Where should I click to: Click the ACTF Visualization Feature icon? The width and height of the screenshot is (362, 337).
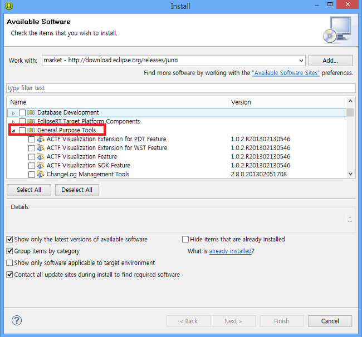(41, 156)
